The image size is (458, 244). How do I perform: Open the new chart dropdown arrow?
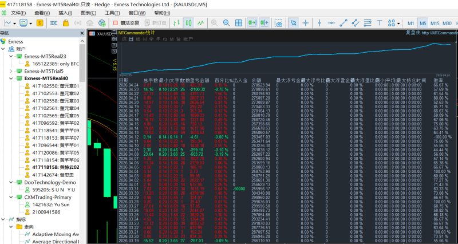click(15, 23)
